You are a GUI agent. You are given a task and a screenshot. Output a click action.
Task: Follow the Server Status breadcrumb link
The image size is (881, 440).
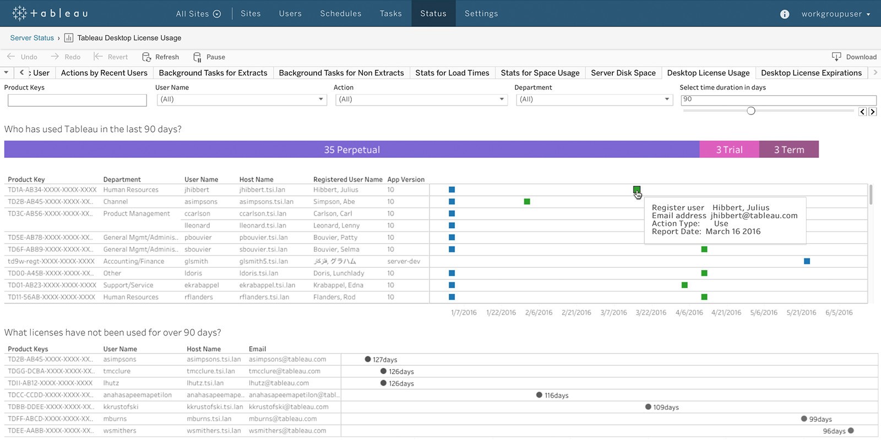click(32, 38)
